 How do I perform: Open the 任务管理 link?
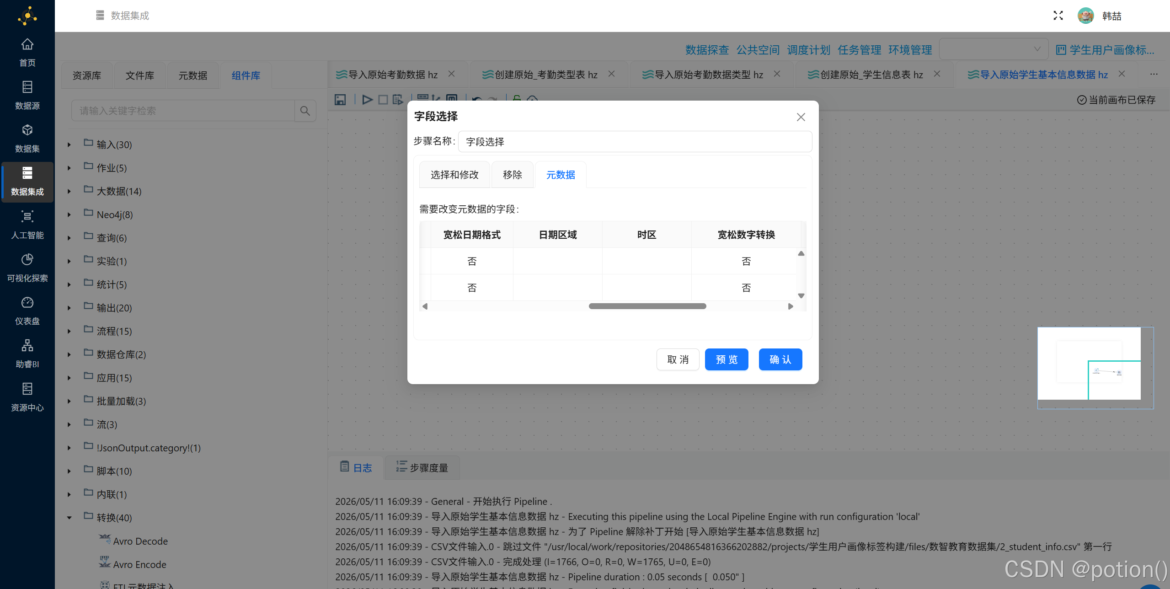pyautogui.click(x=859, y=50)
